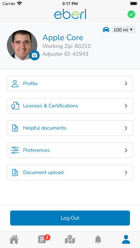140x248 pixels.
Task: Tap the 3:17 PM clock
Action: 70,4
